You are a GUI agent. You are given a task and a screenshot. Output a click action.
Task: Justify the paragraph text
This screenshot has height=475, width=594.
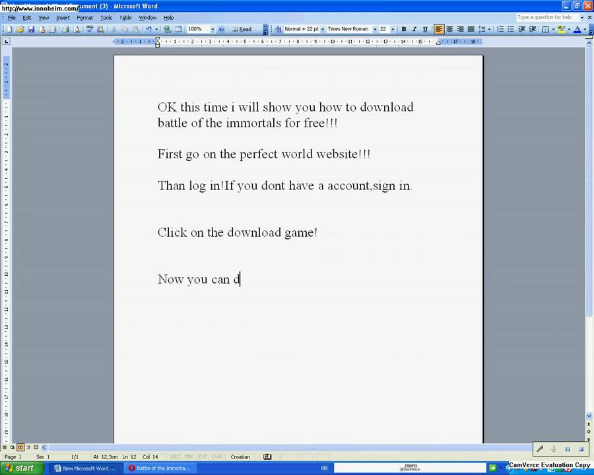471,29
